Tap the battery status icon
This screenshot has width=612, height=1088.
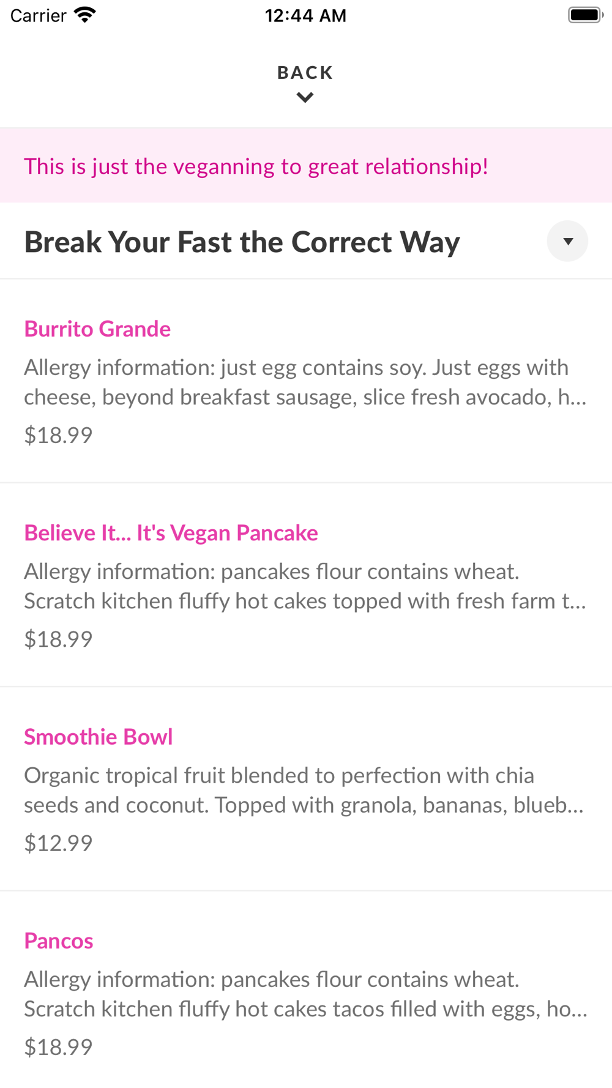click(x=586, y=15)
